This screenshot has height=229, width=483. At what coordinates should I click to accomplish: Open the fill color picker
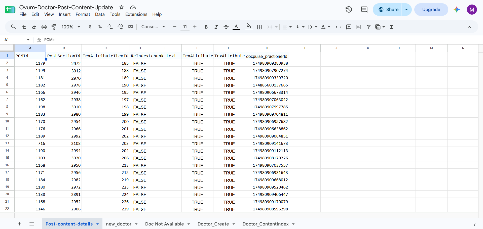[249, 27]
